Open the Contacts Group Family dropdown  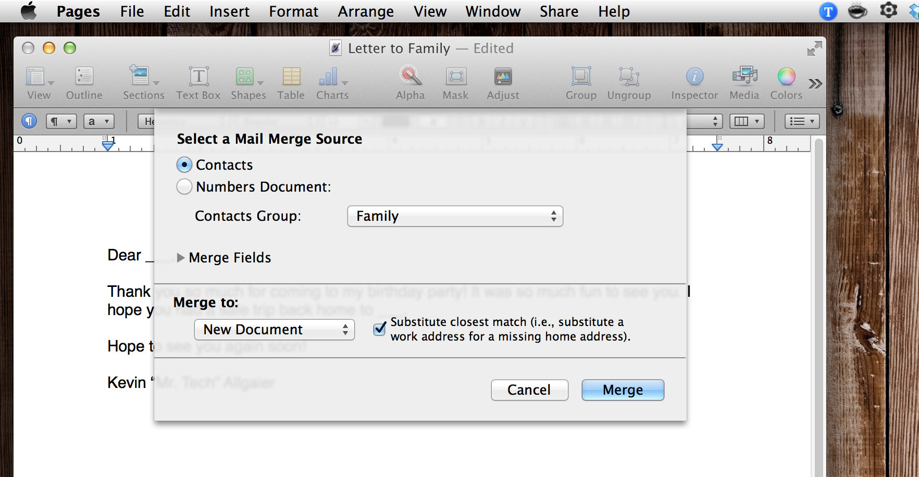[455, 216]
